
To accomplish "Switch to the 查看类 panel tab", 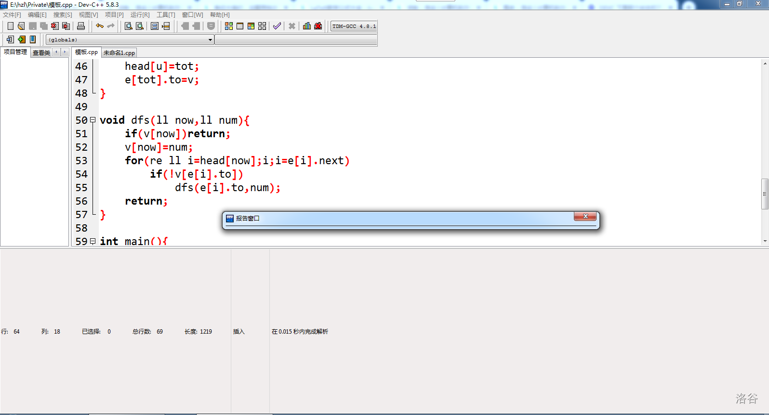I will click(x=41, y=53).
